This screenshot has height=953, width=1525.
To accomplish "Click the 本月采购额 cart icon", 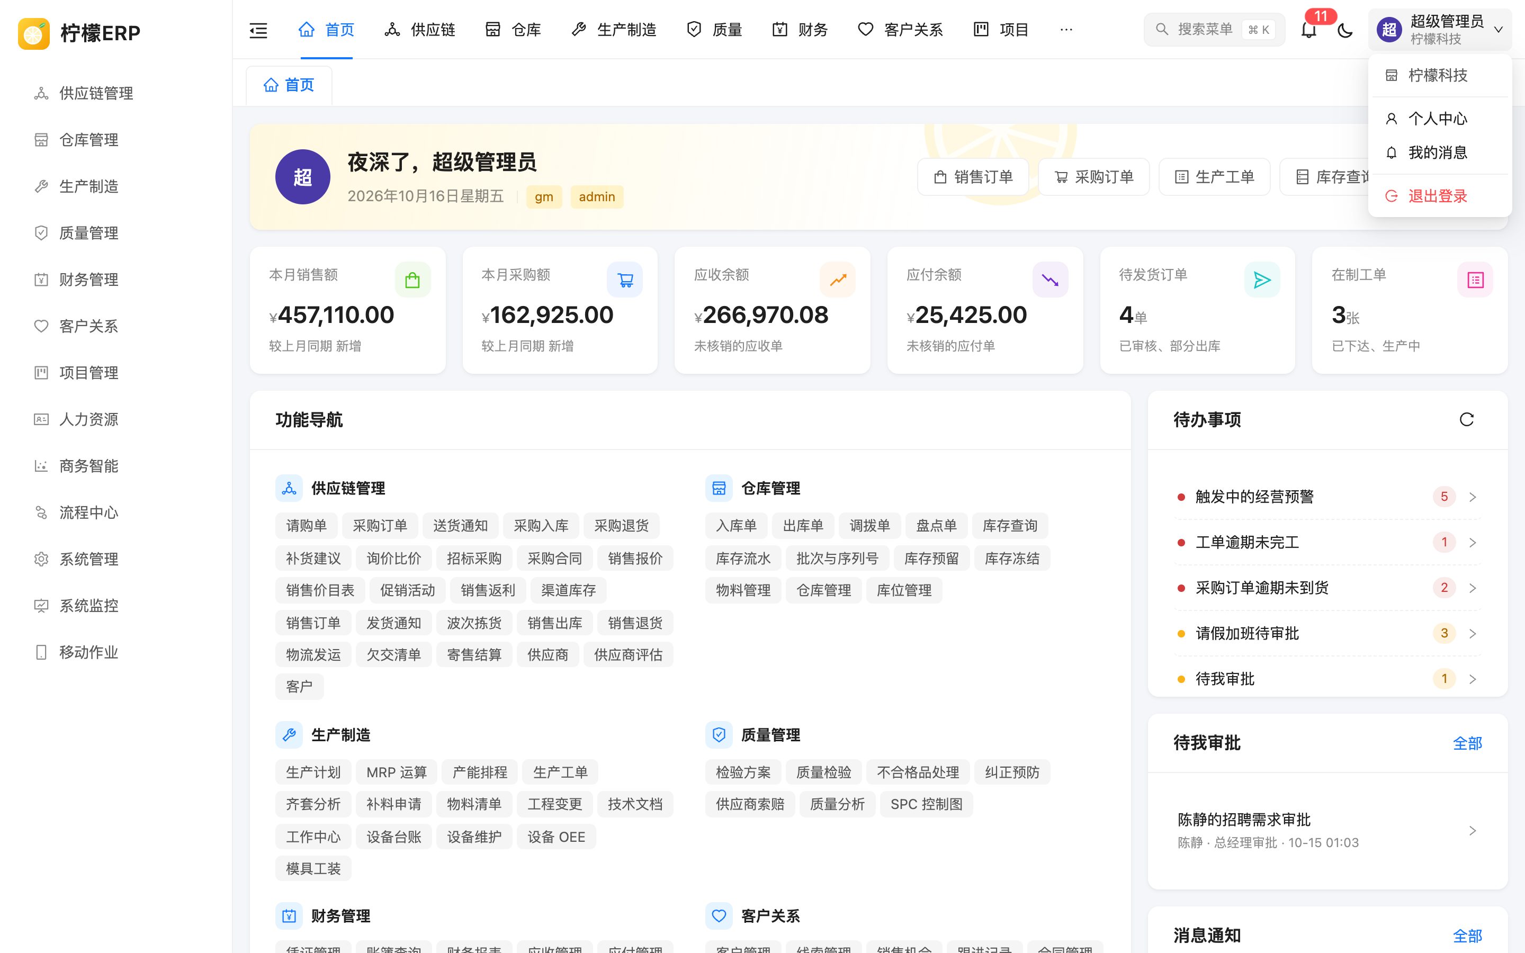I will tap(624, 280).
